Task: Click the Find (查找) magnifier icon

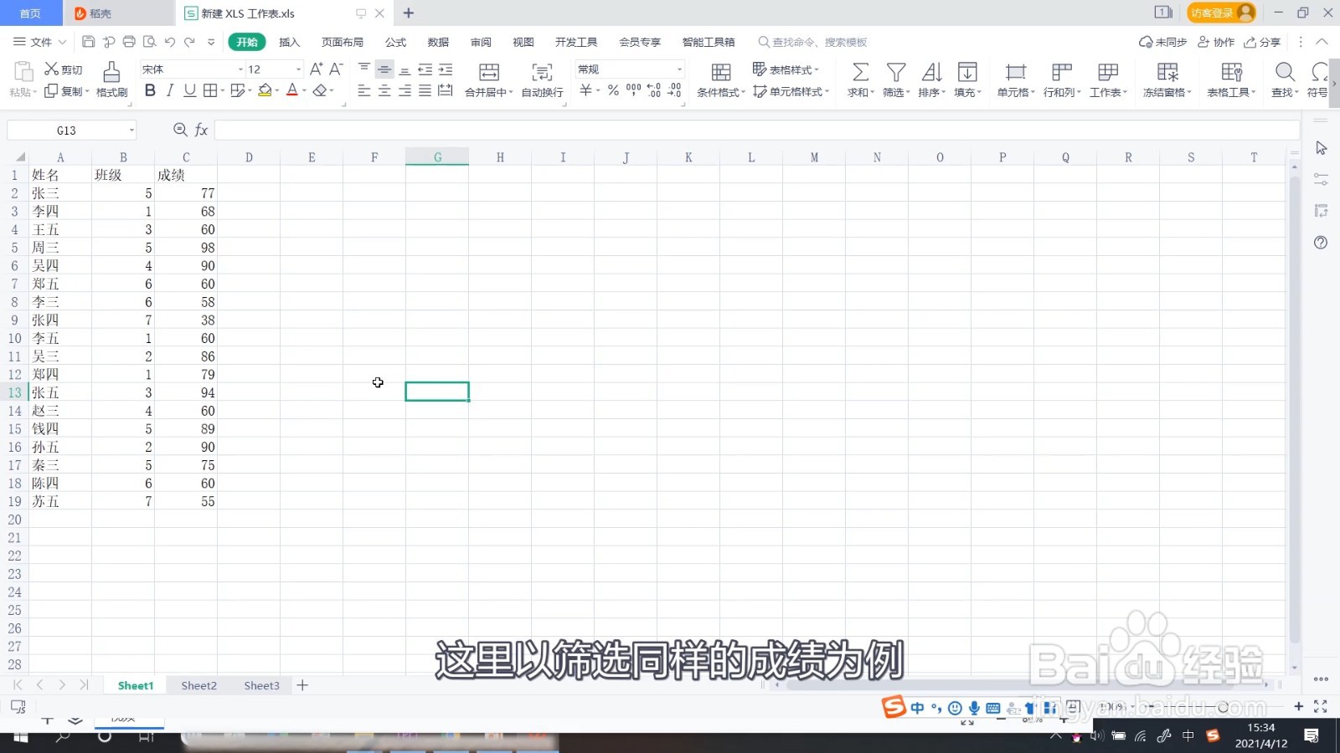Action: tap(1285, 73)
